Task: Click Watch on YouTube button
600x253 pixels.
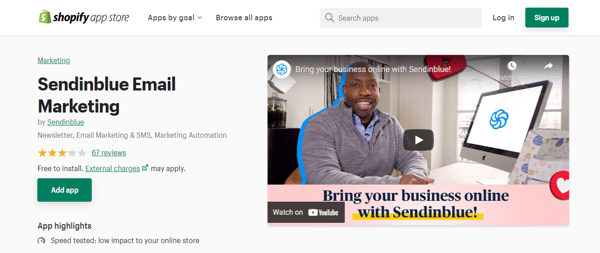Action: (x=306, y=212)
